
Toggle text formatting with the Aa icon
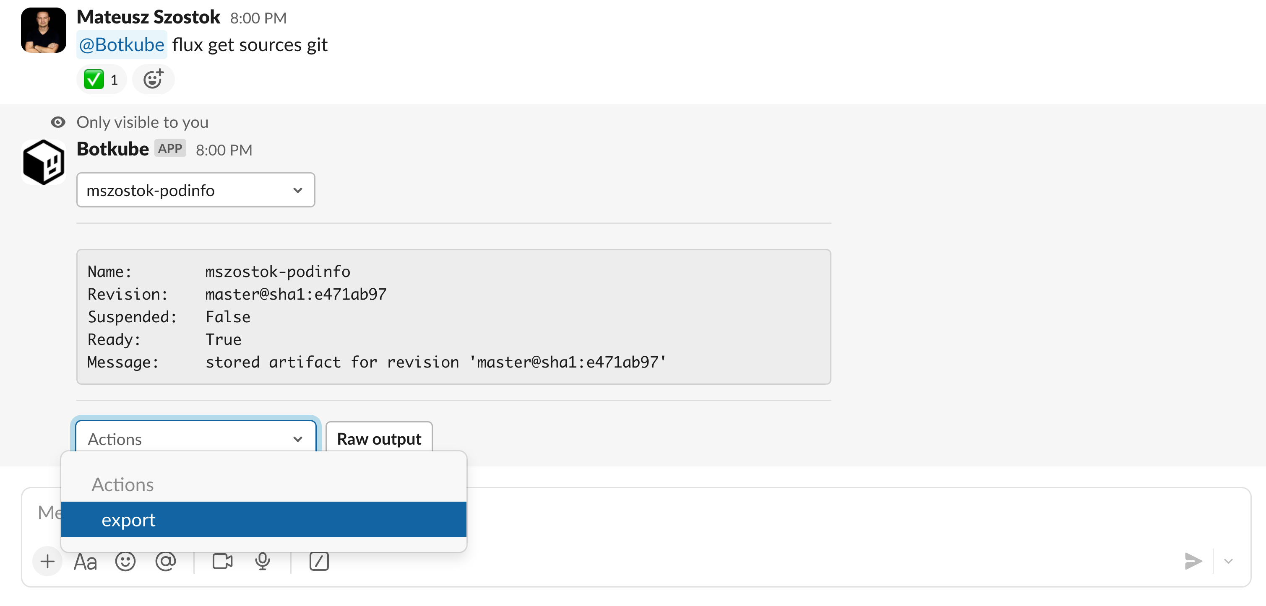pos(85,562)
